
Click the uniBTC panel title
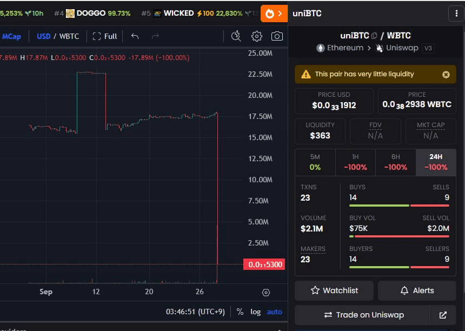(307, 14)
